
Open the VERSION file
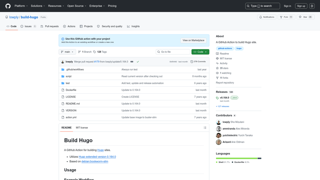71,111
